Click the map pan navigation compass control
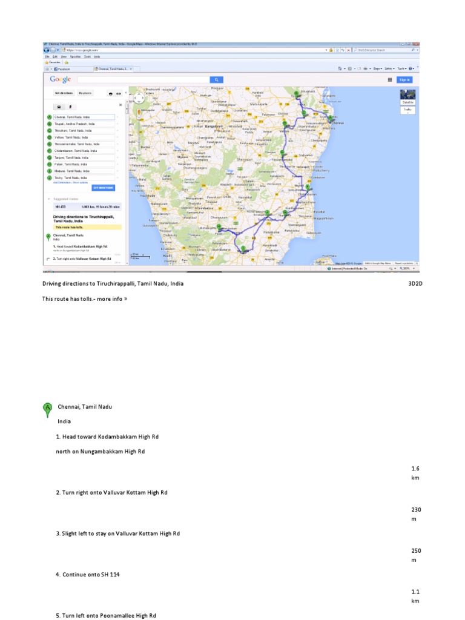Viewport: 465px width, 620px height. [x=139, y=97]
